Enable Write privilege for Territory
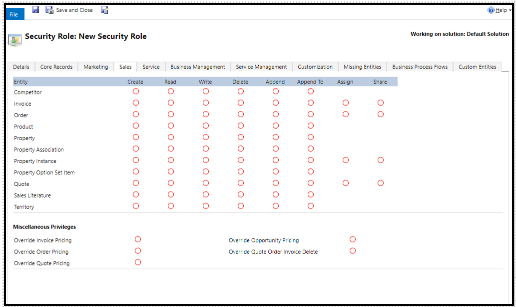The image size is (516, 307). tap(206, 206)
